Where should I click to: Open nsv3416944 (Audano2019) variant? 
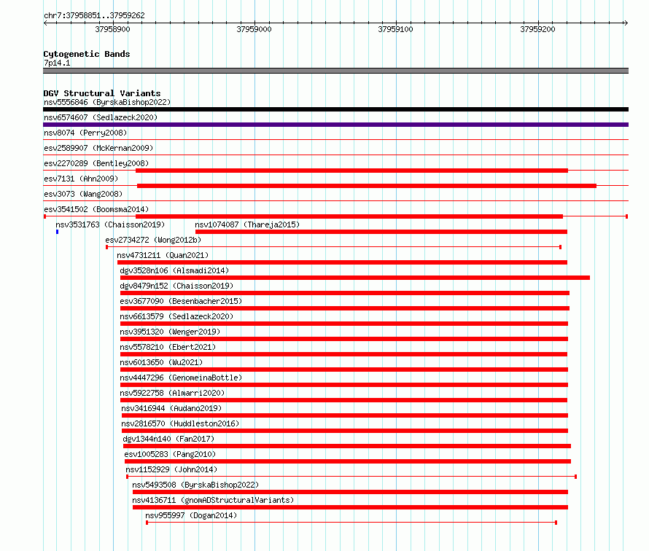click(171, 408)
